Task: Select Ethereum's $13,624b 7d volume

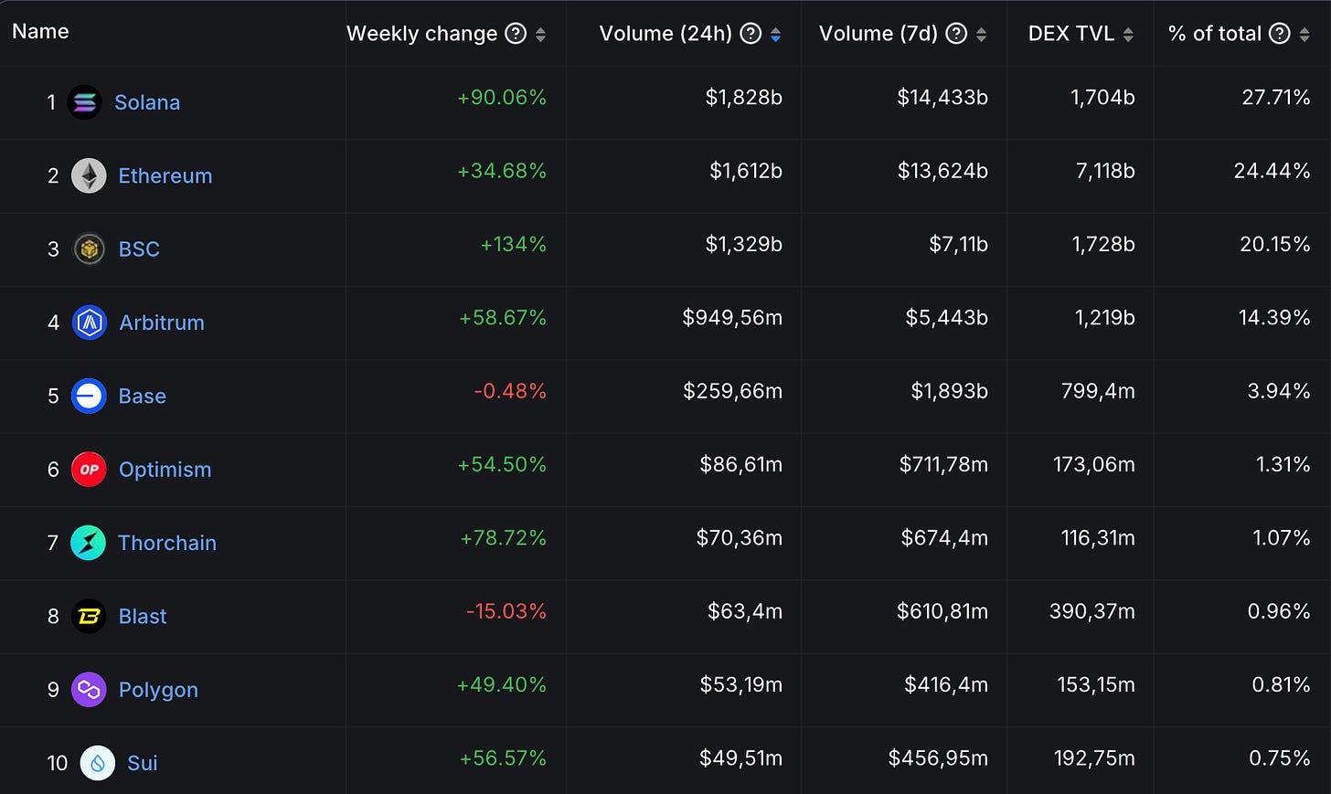Action: coord(943,171)
